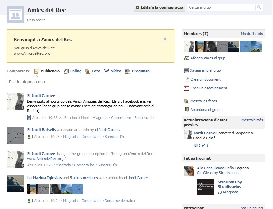Type in the Cerca al grup field
273x209 pixels.
point(221,7)
